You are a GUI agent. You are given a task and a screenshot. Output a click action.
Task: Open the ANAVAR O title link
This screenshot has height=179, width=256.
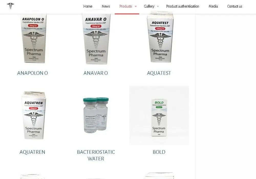click(x=96, y=73)
